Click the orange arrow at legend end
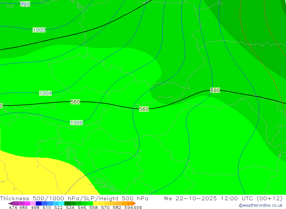This screenshot has height=209, width=286. tap(134, 203)
